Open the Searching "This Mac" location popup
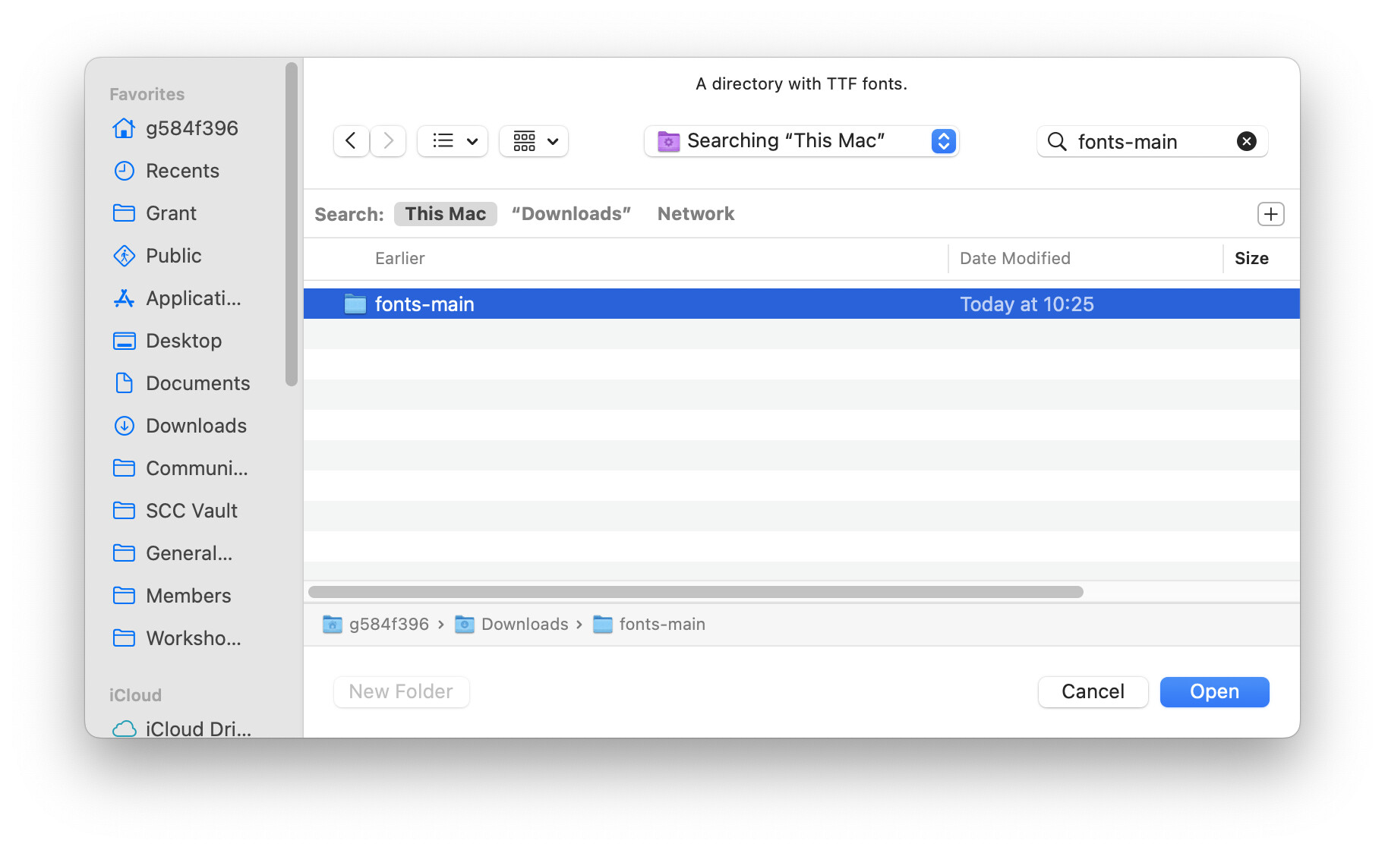Viewport: 1385px width, 850px height. coord(802,141)
